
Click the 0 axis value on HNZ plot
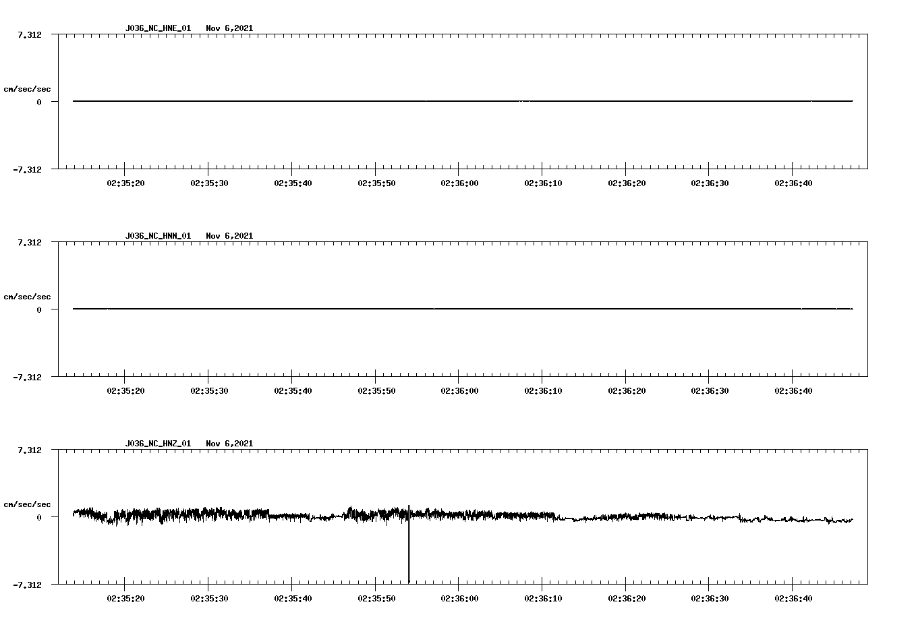tap(39, 517)
